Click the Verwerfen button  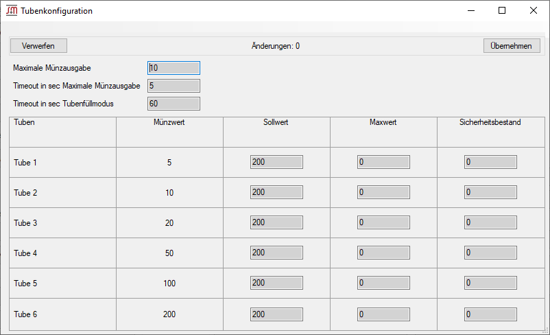38,46
